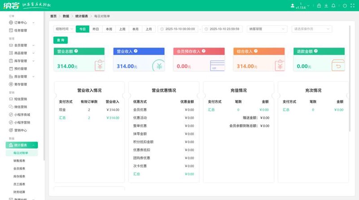Image resolution: width=359 pixels, height=200 pixels.
Task: Select the 今日 date tab
Action: [83, 29]
